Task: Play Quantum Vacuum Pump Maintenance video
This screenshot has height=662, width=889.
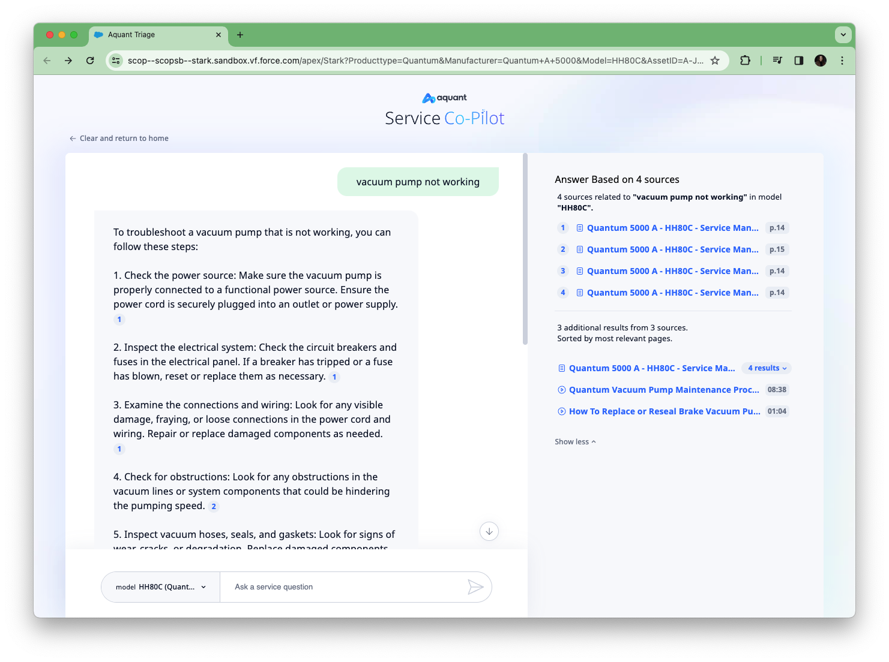Action: (x=663, y=390)
